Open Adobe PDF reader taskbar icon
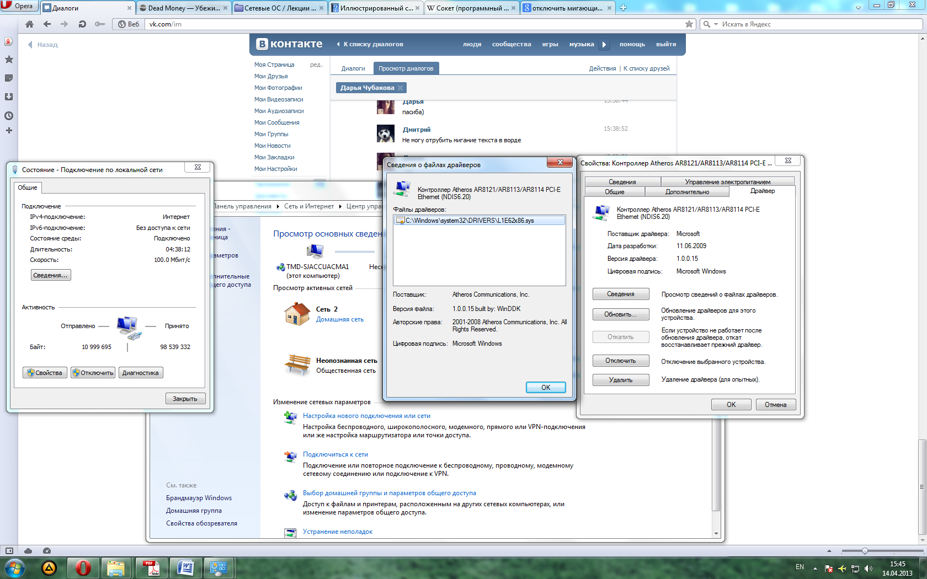The height and width of the screenshot is (579, 927). [x=151, y=568]
